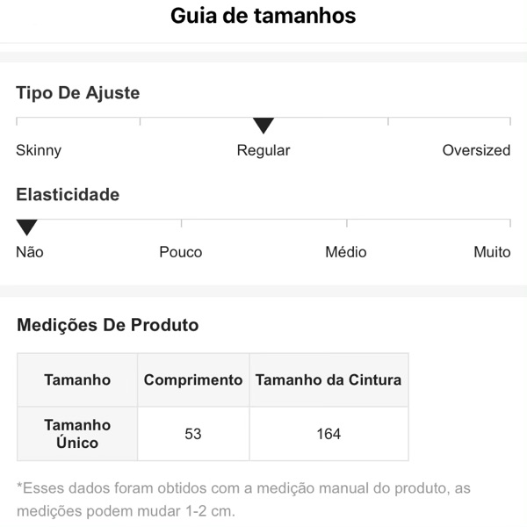The height and width of the screenshot is (527, 527).
Task: Click the Tipo De Ajuste slider marker
Action: [263, 126]
